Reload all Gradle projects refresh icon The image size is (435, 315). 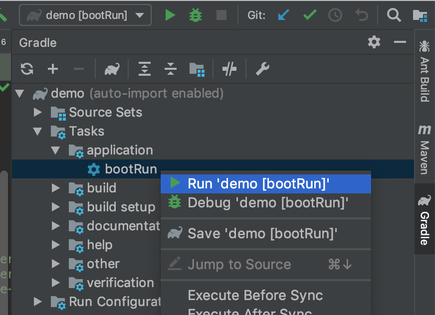(27, 69)
